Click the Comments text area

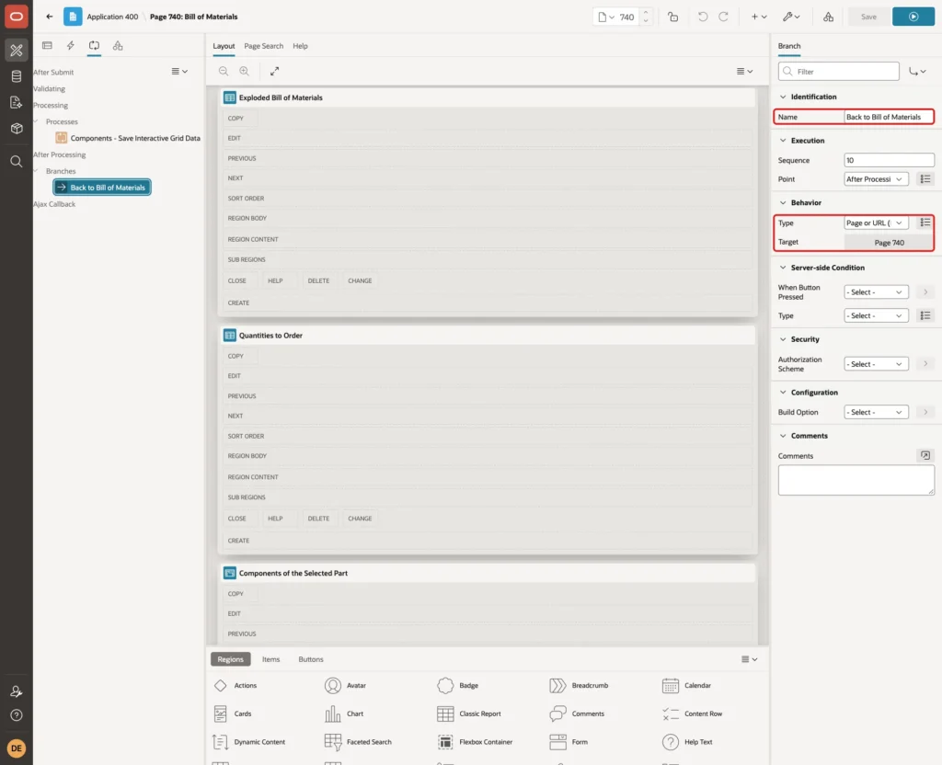click(x=856, y=480)
